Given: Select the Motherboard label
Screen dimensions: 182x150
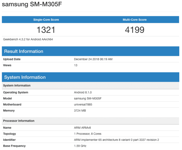Looking at the screenshot, I should 12,104.
